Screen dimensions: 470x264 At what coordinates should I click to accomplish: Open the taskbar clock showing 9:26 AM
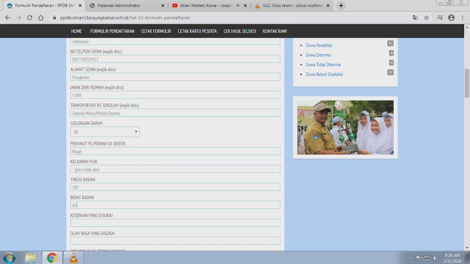coord(452,258)
